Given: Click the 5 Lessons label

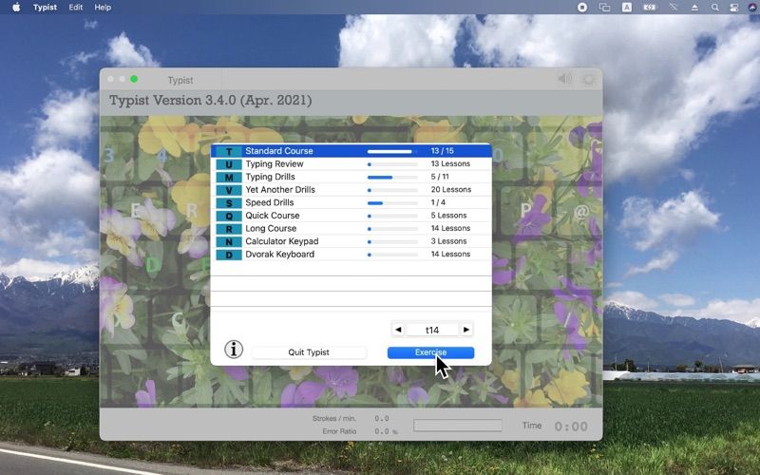Looking at the screenshot, I should pos(448,216).
